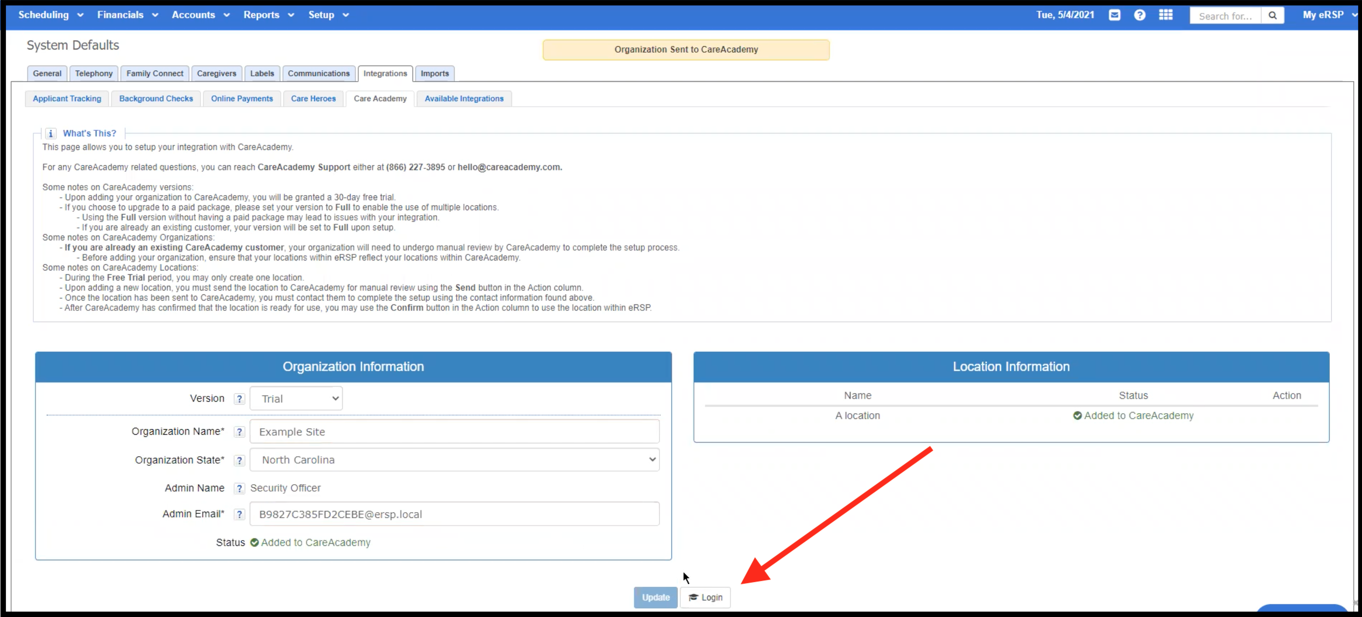This screenshot has width=1362, height=617.
Task: Click the green check in location Status column
Action: click(1077, 415)
